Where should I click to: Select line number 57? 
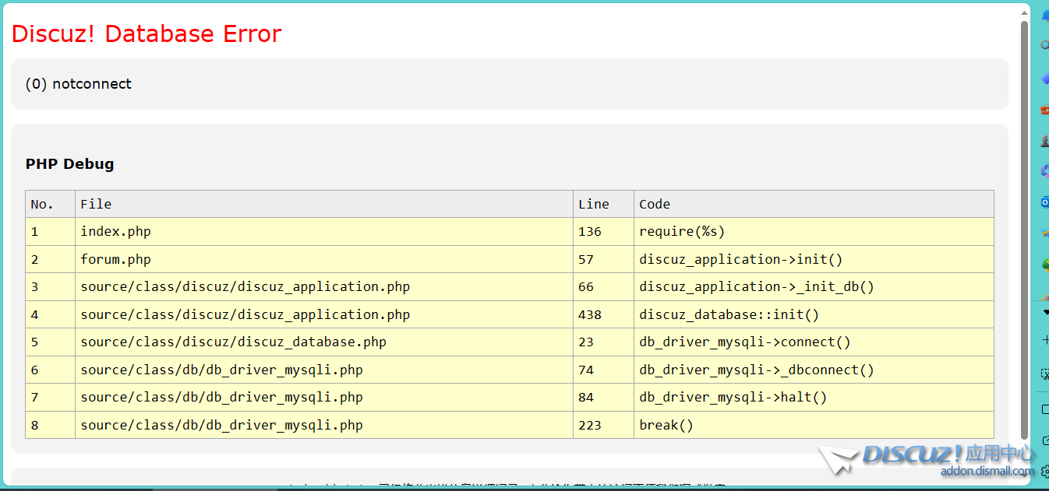tap(586, 260)
